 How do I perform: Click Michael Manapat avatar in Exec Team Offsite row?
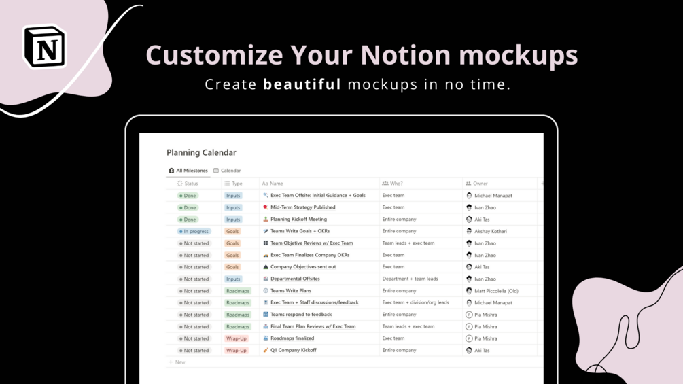tap(469, 196)
